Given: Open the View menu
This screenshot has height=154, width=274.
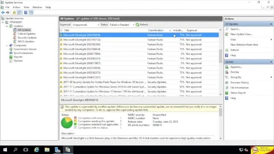Looking at the screenshot, I should click(x=27, y=7).
